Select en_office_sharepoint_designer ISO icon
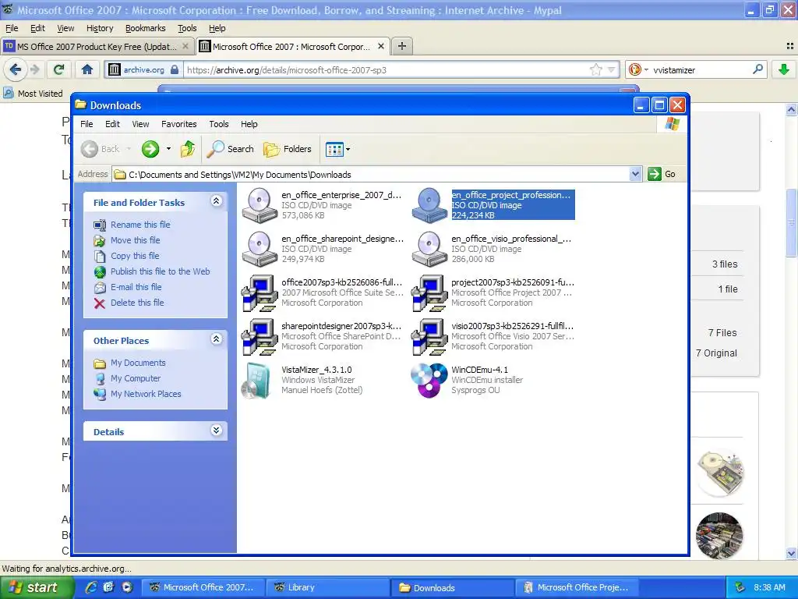Viewport: 798px width, 599px height. tap(260, 249)
